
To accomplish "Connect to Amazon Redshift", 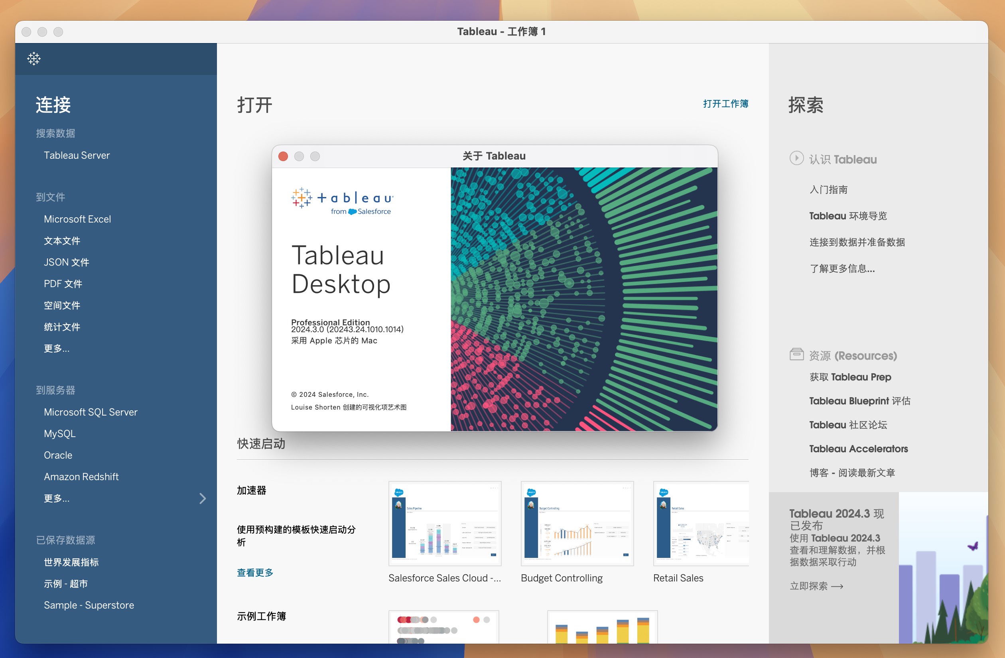I will 81,477.
